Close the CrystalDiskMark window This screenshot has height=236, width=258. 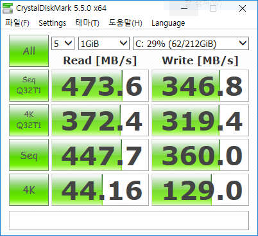pos(243,8)
